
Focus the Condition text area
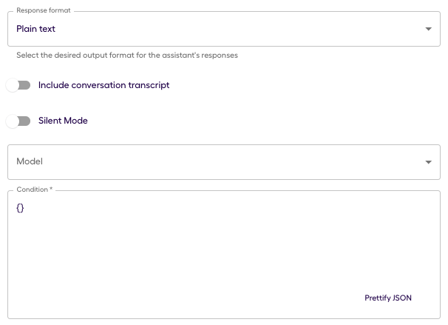tap(224, 255)
